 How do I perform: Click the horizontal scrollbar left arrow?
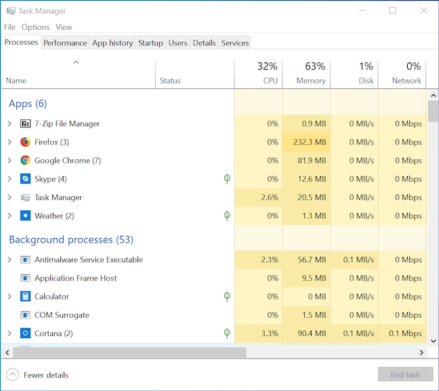[x=7, y=352]
